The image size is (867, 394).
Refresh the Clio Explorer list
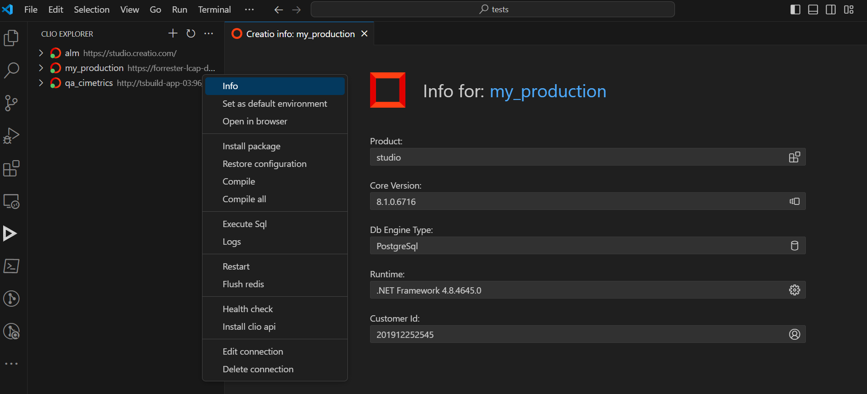click(191, 33)
